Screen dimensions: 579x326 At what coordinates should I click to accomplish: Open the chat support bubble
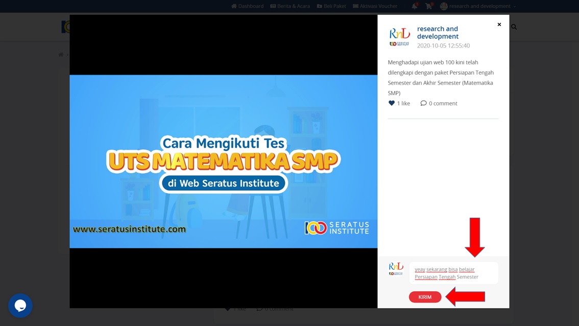tap(20, 306)
